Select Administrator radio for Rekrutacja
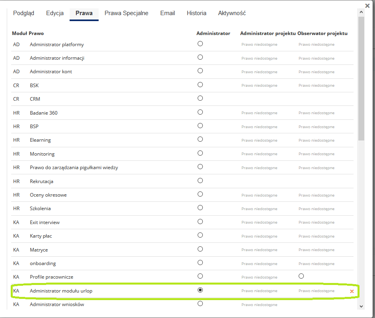Screen dimensions: 375x318 (200, 180)
